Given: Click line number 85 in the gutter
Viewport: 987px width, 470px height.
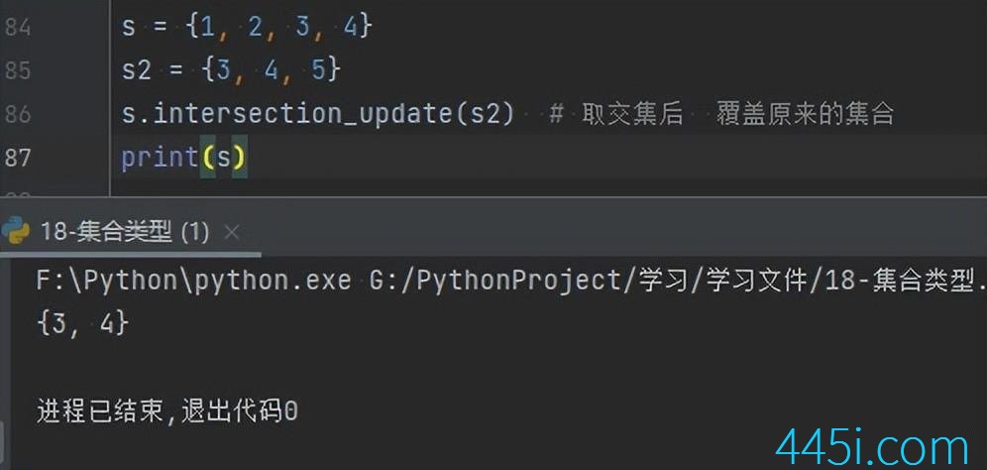Looking at the screenshot, I should 18,70.
